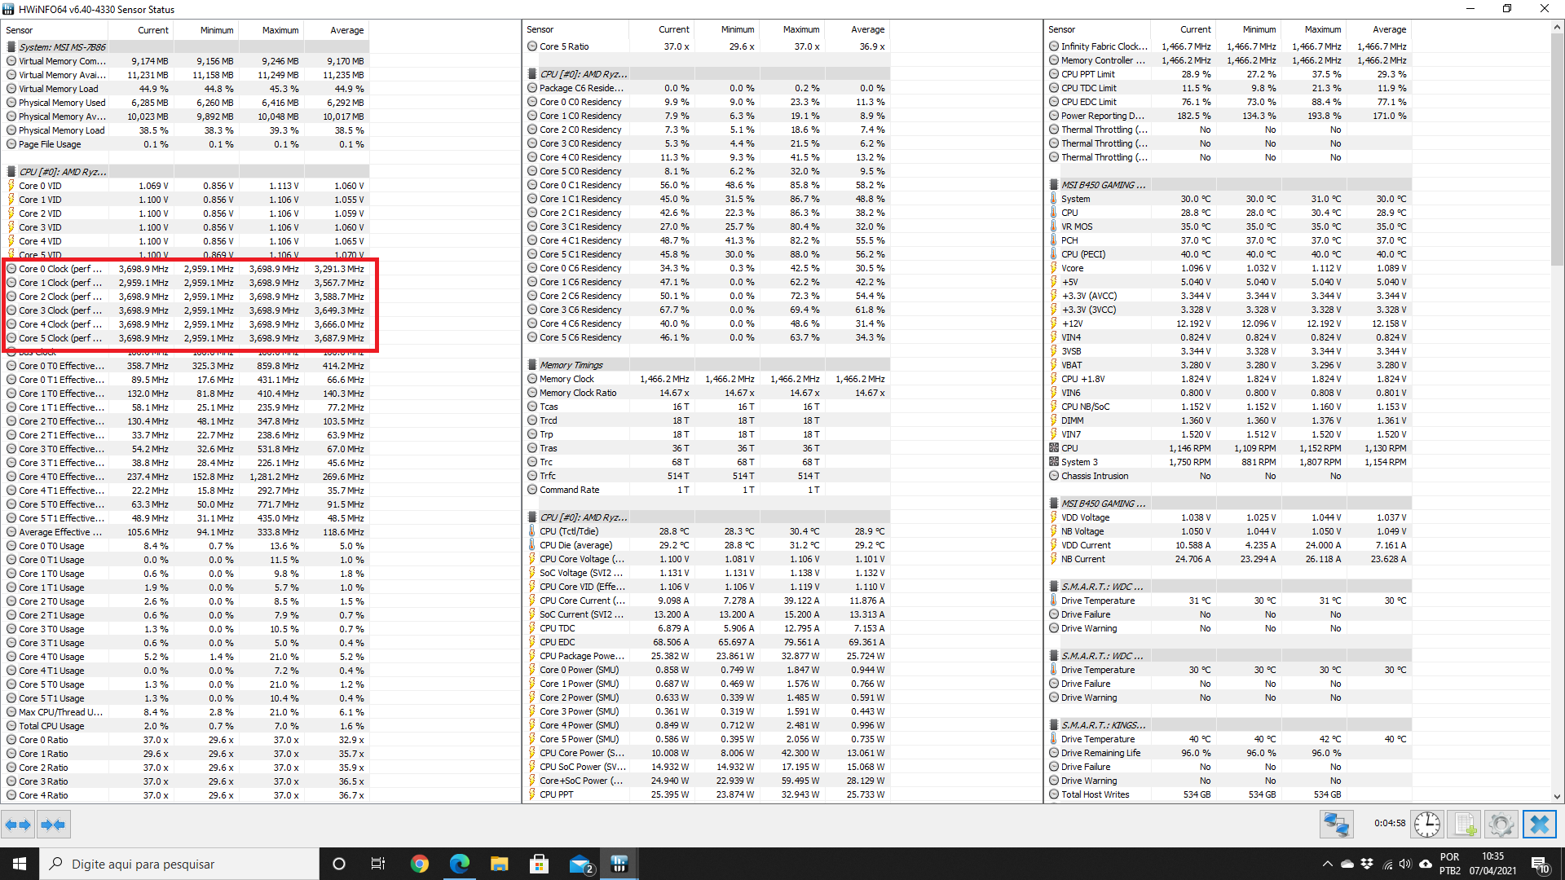Select the Core 0 VID row
The width and height of the screenshot is (1565, 880).
click(x=186, y=186)
